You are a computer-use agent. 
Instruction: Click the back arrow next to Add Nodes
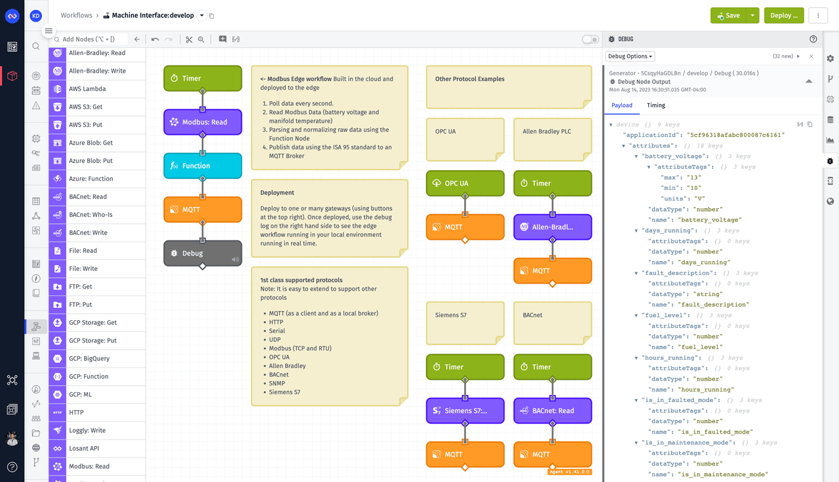(137, 39)
